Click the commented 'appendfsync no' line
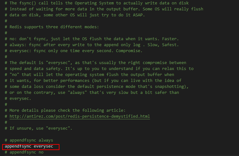The image size is (239, 156). click(24, 152)
